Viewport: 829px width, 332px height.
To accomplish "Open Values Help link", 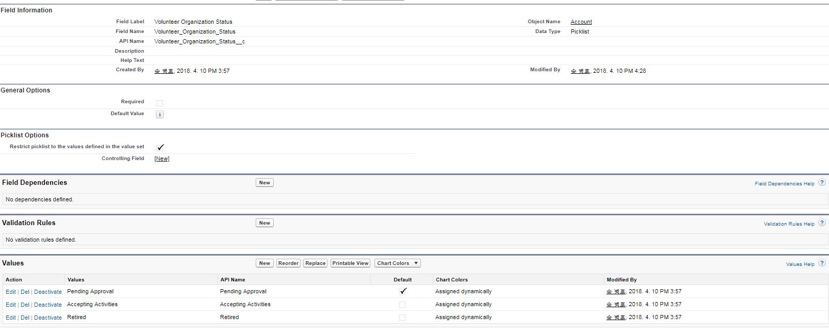I will pos(800,264).
